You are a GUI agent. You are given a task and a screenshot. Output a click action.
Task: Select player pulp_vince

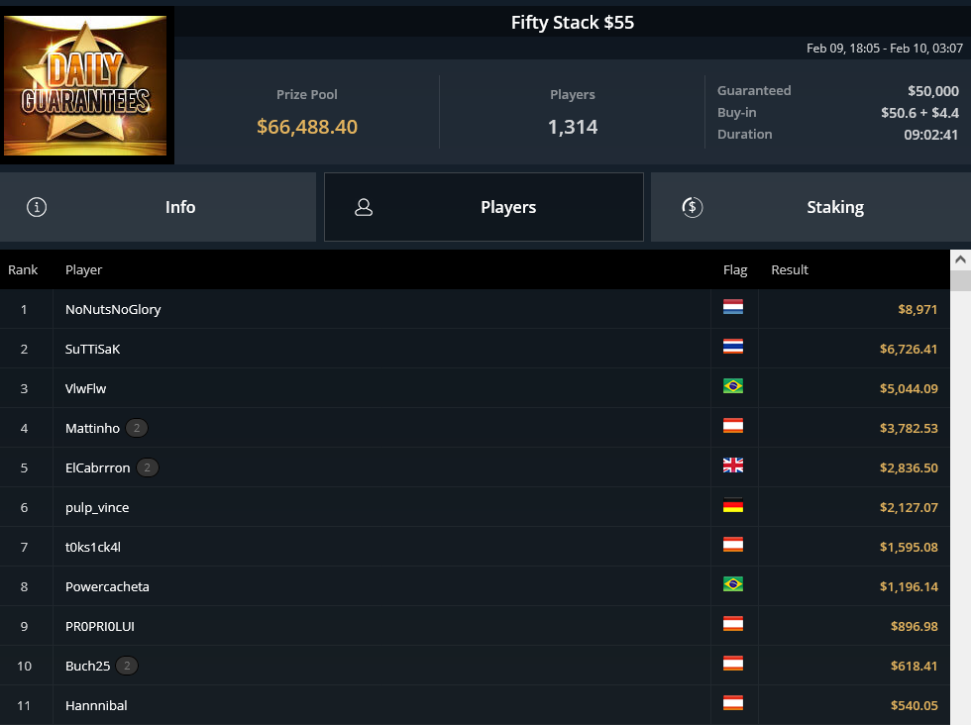coord(97,508)
